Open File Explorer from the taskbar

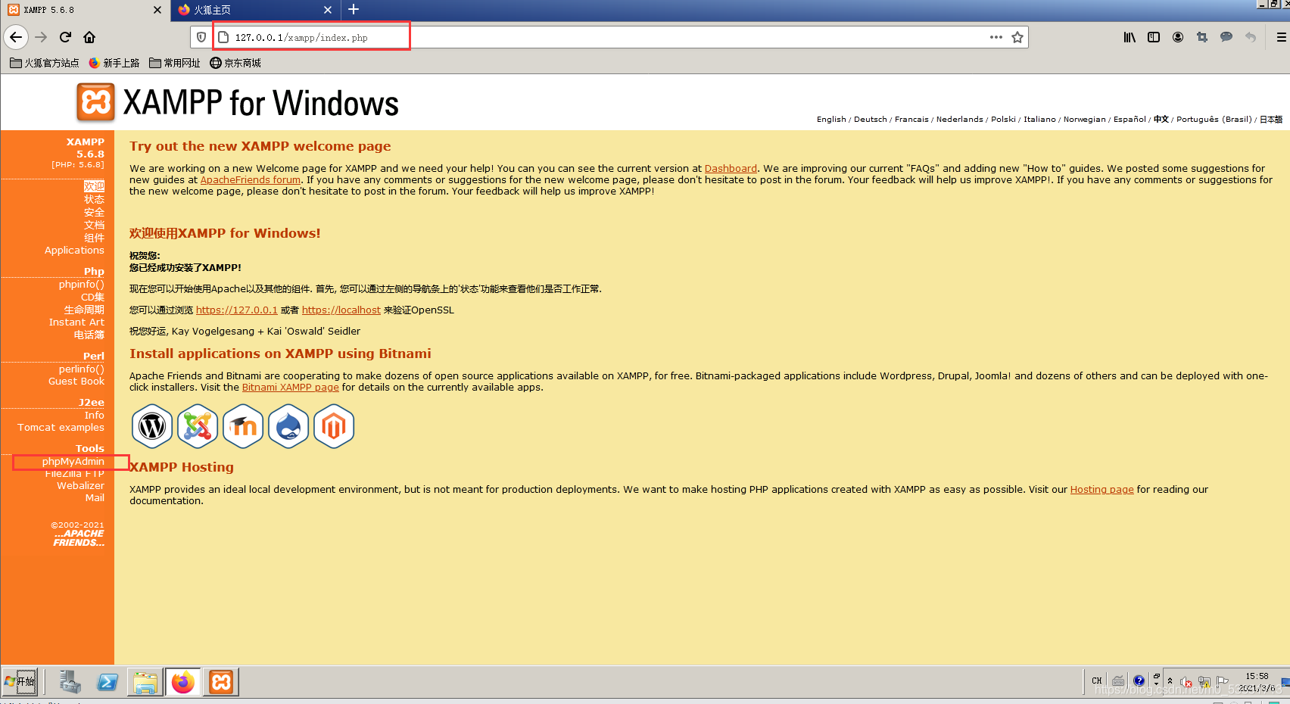[145, 682]
